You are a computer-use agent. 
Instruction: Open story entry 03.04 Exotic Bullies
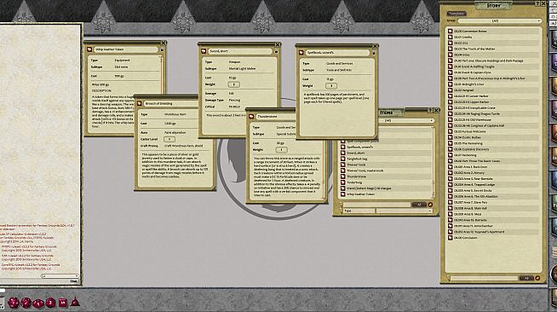pyautogui.click(x=450, y=137)
